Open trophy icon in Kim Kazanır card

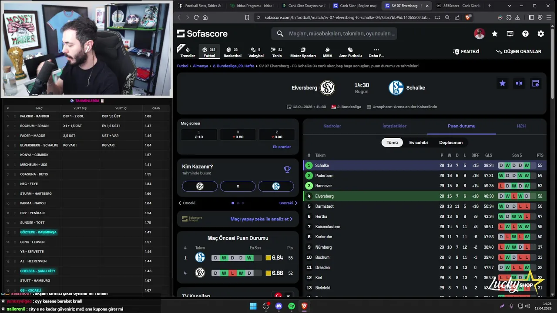pos(287,170)
